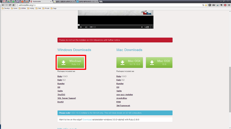This screenshot has width=231, height=129.
Task: Open the Private bookmarks folder
Action: coord(46,8)
